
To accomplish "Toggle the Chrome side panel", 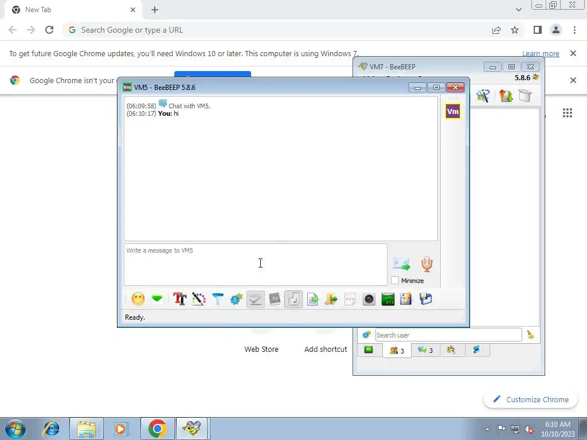I will click(538, 30).
